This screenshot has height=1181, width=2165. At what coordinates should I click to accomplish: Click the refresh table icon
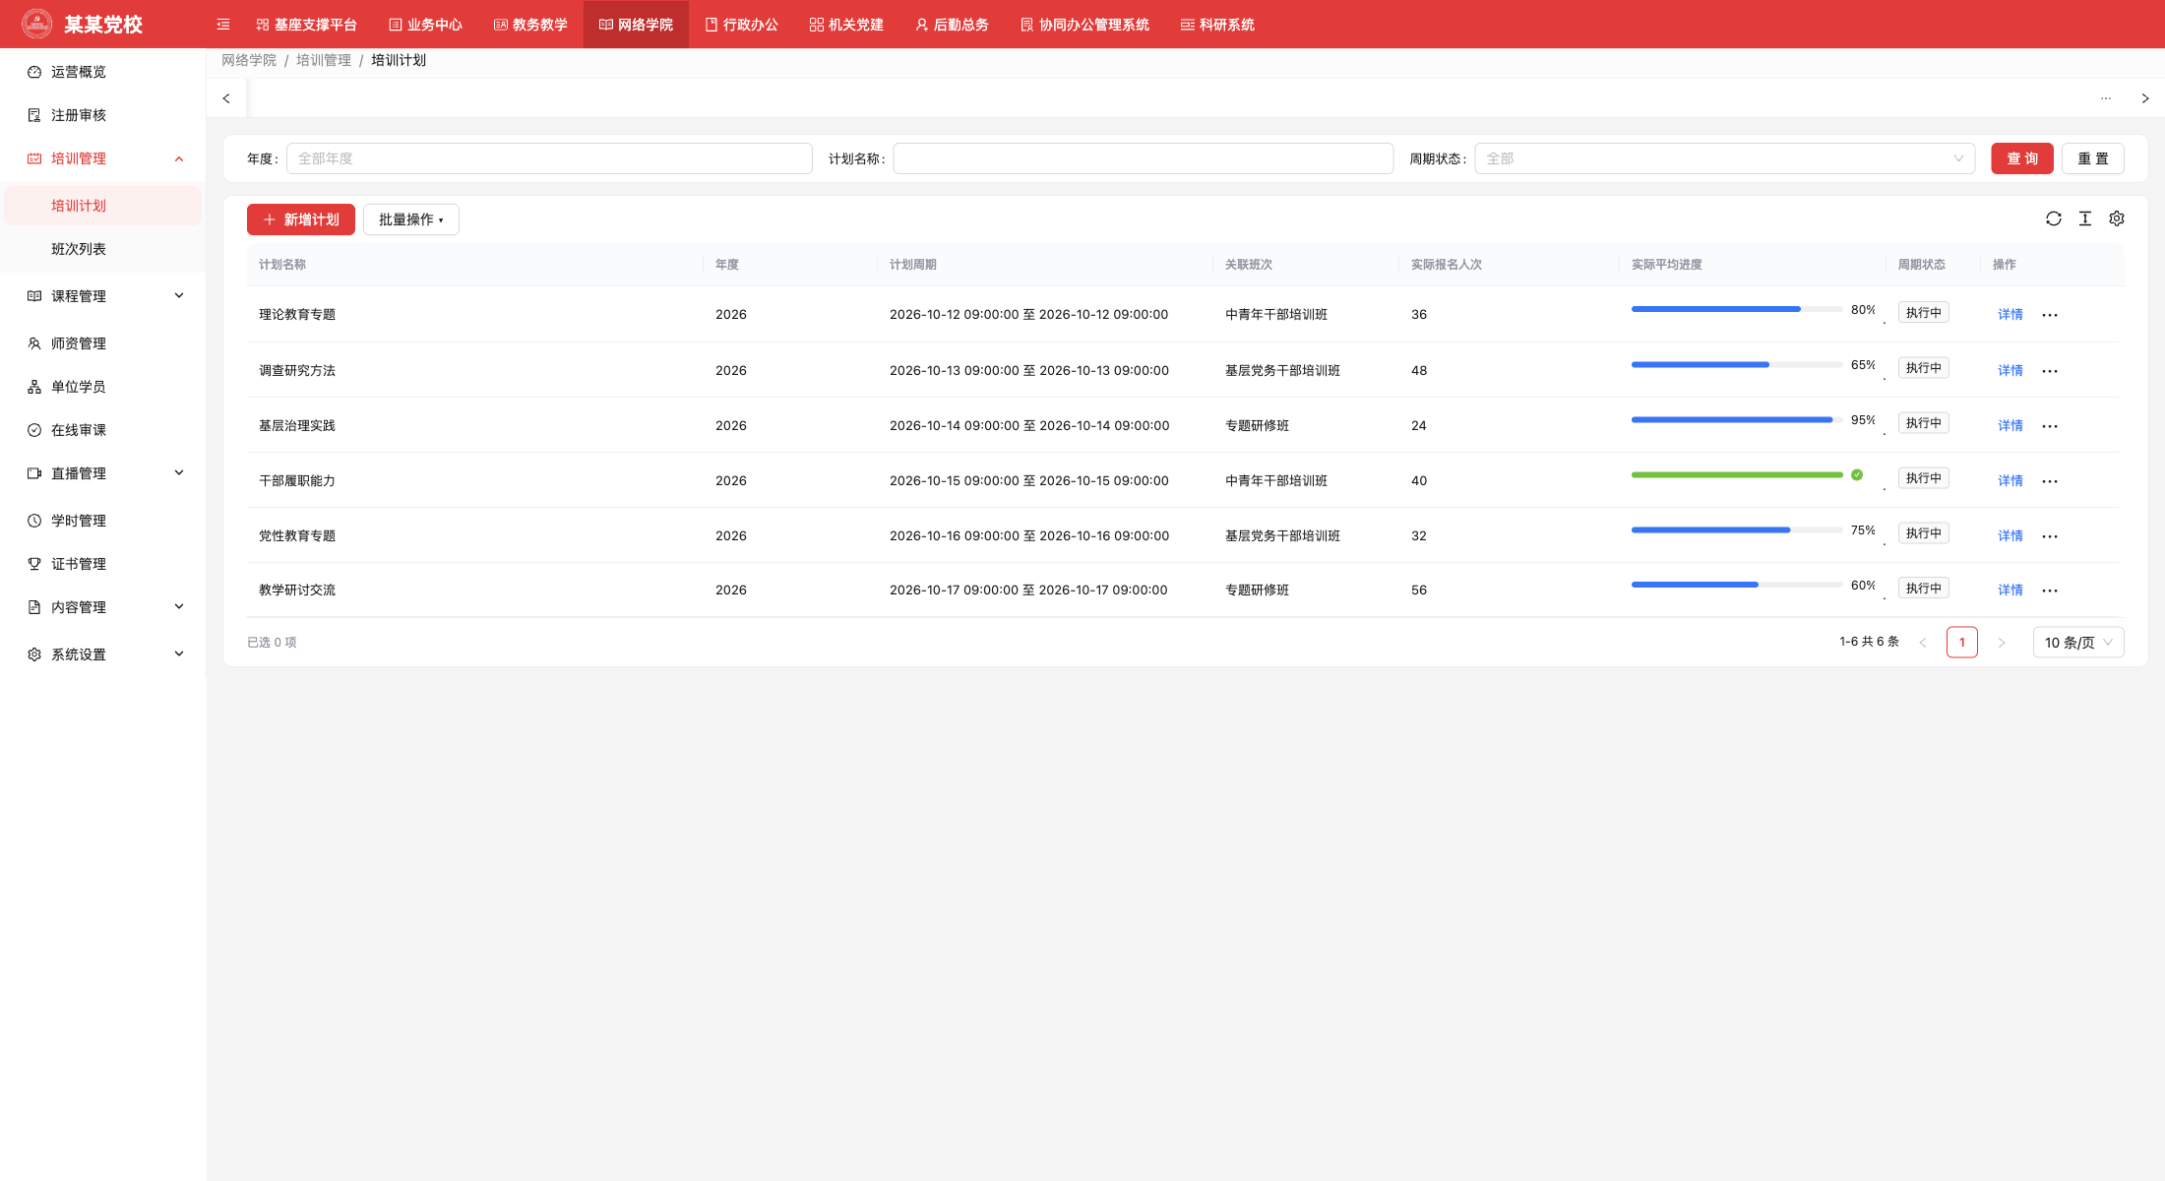2054,218
